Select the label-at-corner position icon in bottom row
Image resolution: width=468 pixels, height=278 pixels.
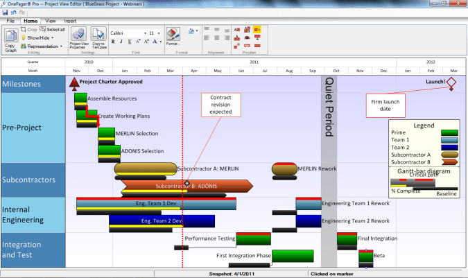tap(236, 46)
